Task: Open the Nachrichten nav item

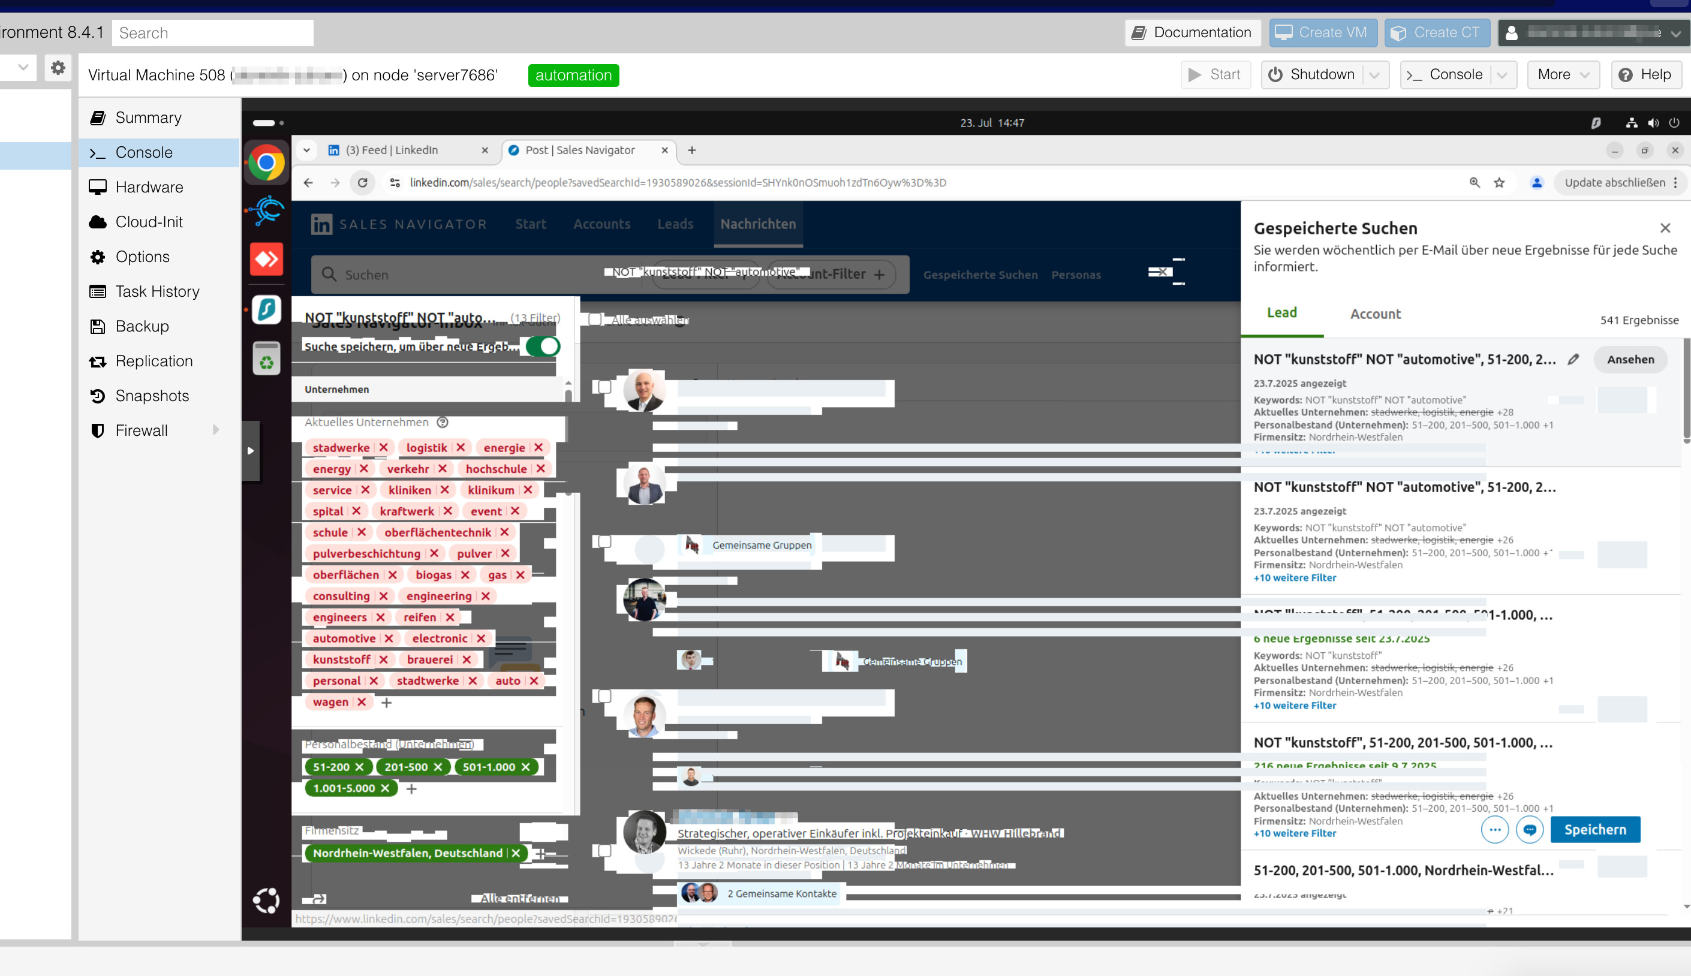Action: [758, 224]
